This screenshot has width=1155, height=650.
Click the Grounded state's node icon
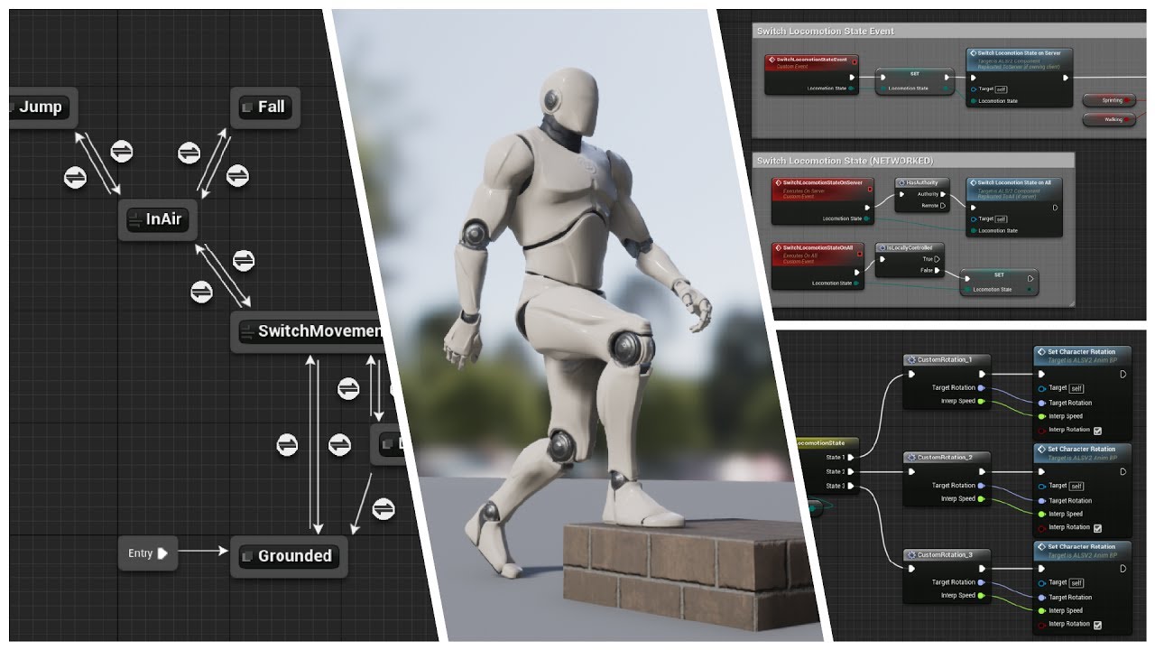pyautogui.click(x=246, y=556)
